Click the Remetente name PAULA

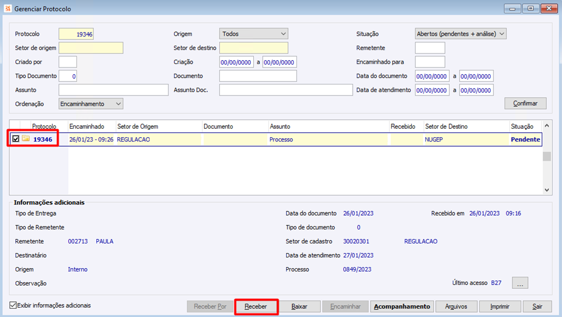coord(105,242)
